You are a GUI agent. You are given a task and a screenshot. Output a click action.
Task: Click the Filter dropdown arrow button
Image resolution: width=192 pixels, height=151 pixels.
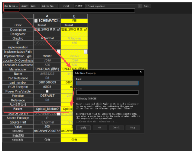pos(140,6)
